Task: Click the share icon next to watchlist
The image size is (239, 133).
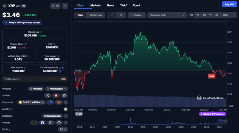Action: click(x=65, y=6)
